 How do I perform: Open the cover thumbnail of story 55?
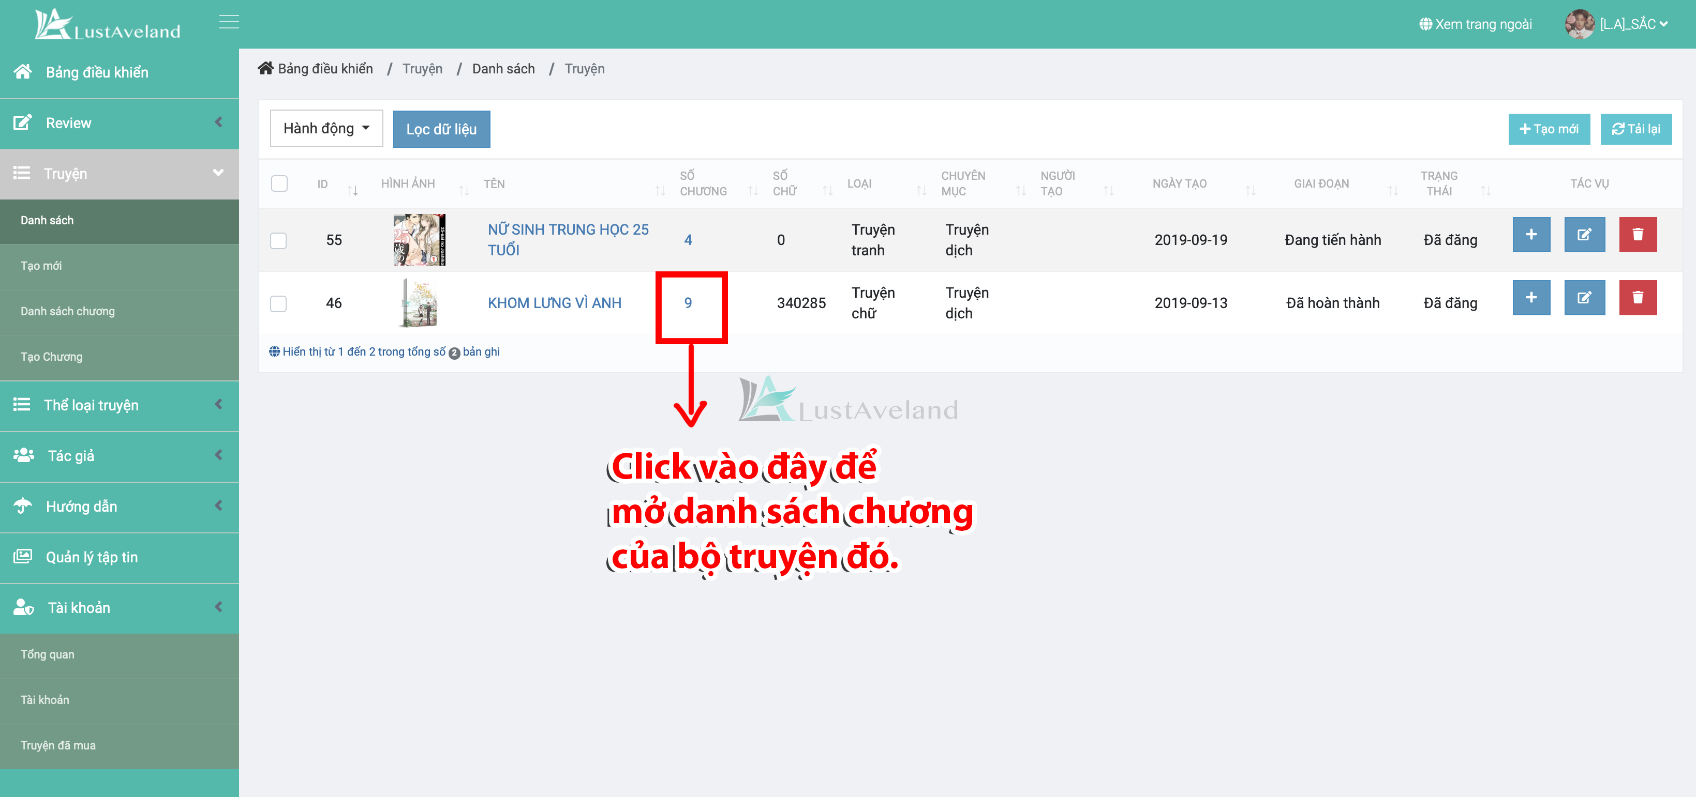(x=420, y=239)
